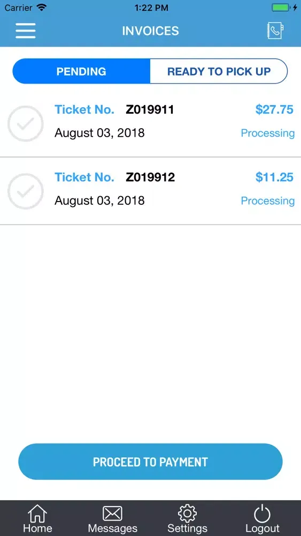Select checkmark for ticket Z019911
Screen dimensions: 301x536
26,124
